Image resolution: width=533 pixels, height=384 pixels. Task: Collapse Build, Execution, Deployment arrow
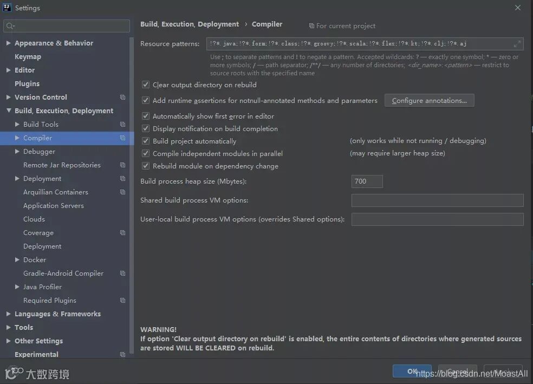[9, 111]
